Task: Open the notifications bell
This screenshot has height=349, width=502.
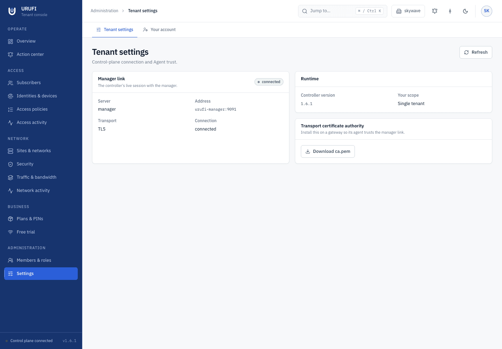Action: (435, 11)
